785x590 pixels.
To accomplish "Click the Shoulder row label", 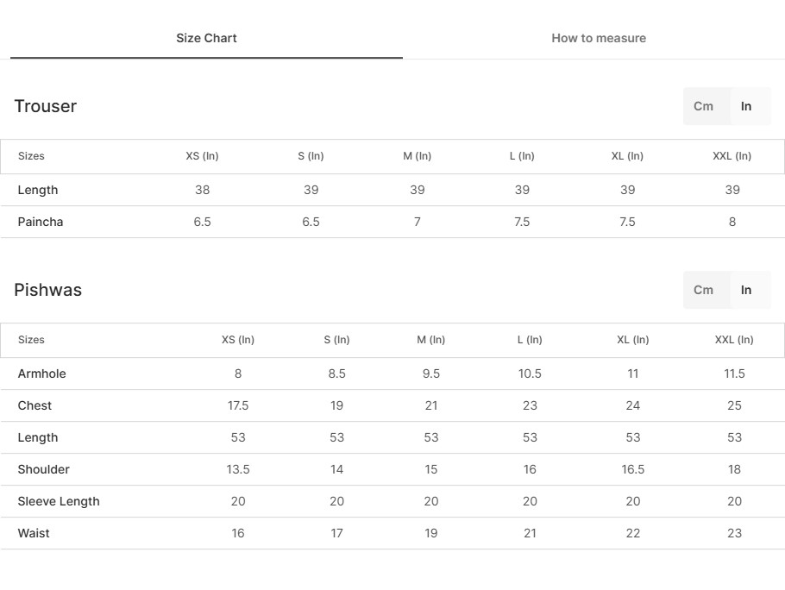I will coord(44,469).
